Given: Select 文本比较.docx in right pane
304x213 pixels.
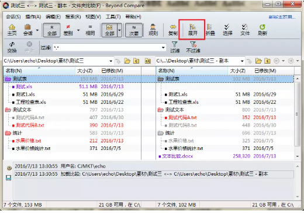Looking at the screenshot, I should 177,156.
